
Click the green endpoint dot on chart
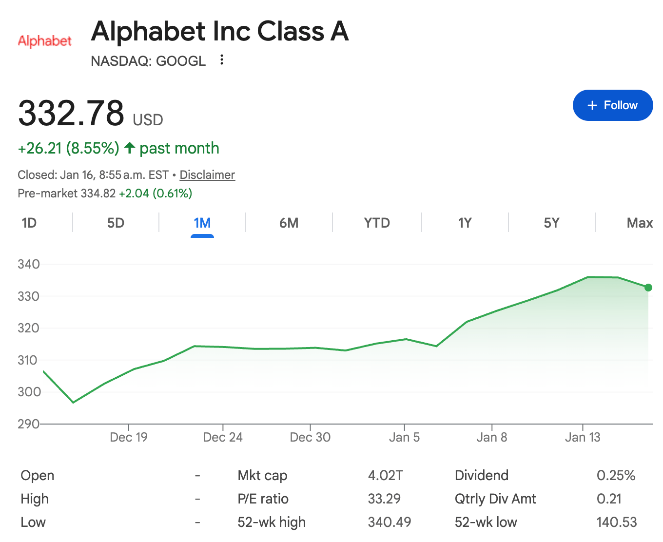648,288
